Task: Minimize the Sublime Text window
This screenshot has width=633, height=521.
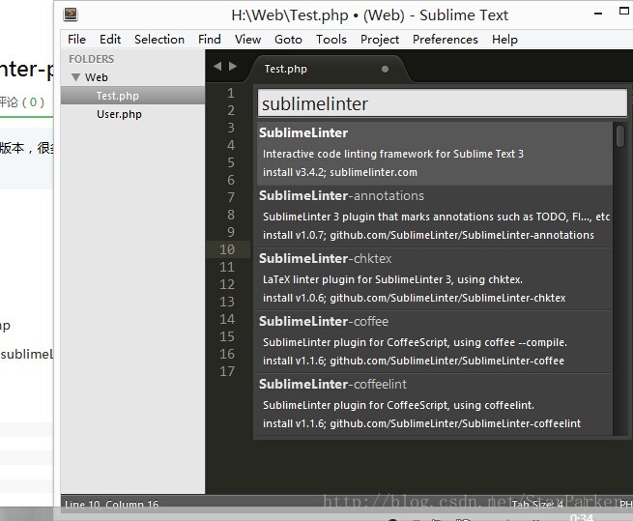Action: click(598, 14)
